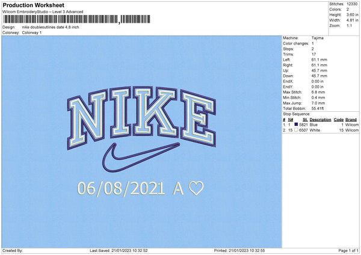361x255 pixels.
Task: Click thread number '5821' in stop sequence
Action: point(303,124)
